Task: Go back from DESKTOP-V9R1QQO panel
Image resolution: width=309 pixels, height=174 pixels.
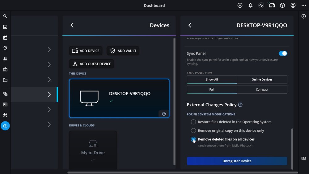Action: pyautogui.click(x=190, y=25)
